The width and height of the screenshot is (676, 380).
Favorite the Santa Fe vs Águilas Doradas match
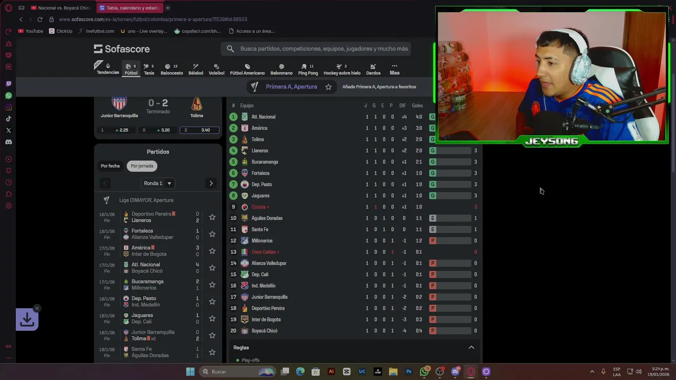212,352
